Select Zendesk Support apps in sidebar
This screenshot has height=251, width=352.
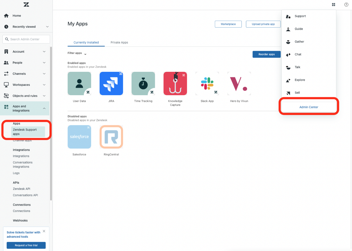[28, 132]
